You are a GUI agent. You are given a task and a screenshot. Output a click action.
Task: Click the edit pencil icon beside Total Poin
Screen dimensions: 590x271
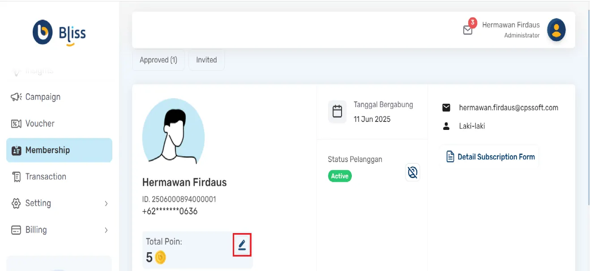click(242, 245)
